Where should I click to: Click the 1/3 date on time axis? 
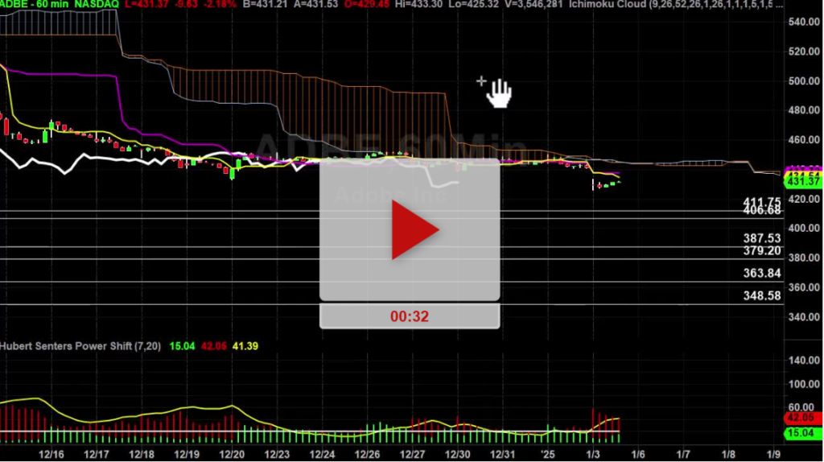593,454
